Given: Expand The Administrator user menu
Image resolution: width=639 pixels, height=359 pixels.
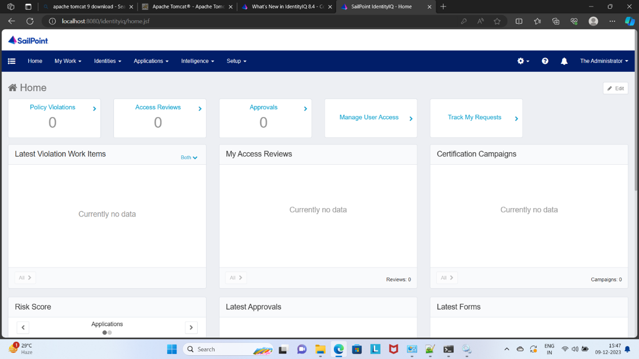Looking at the screenshot, I should [603, 61].
